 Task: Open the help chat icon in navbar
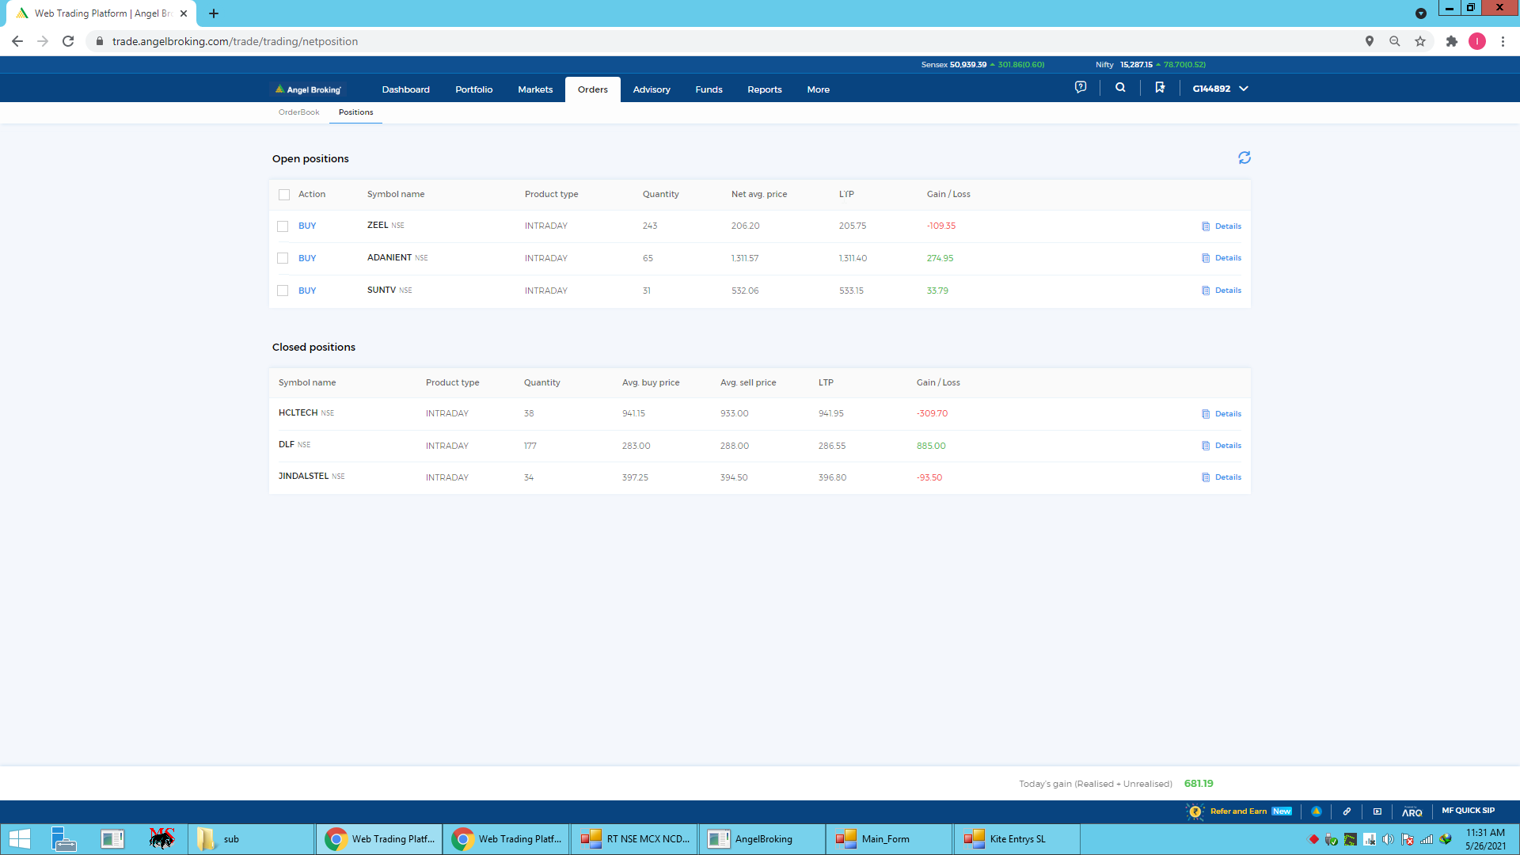(x=1081, y=88)
